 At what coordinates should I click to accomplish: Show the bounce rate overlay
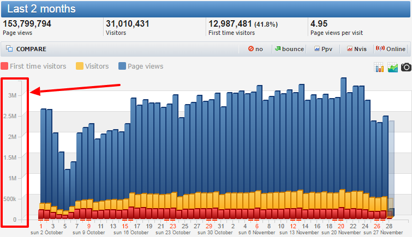[x=289, y=49]
